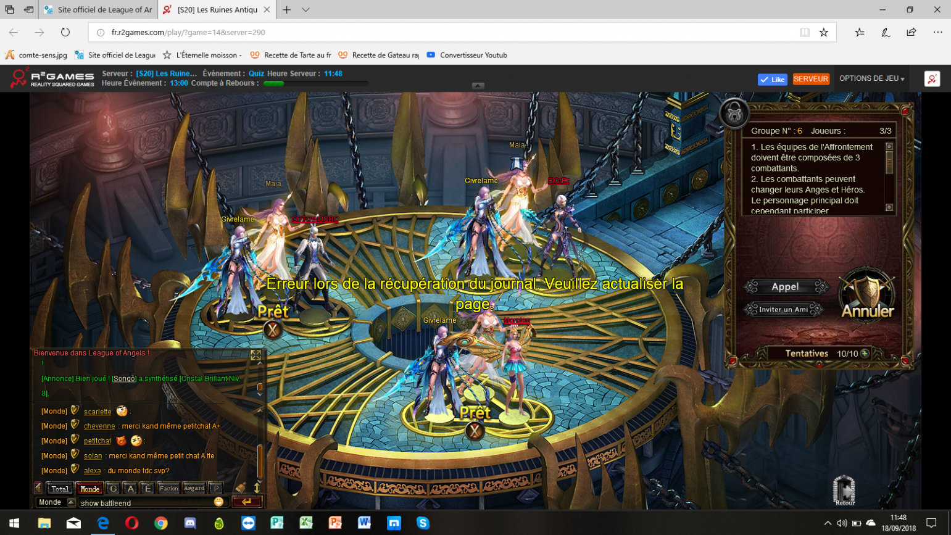Open the Monde chat channel selector
This screenshot has width=951, height=535.
[x=55, y=502]
